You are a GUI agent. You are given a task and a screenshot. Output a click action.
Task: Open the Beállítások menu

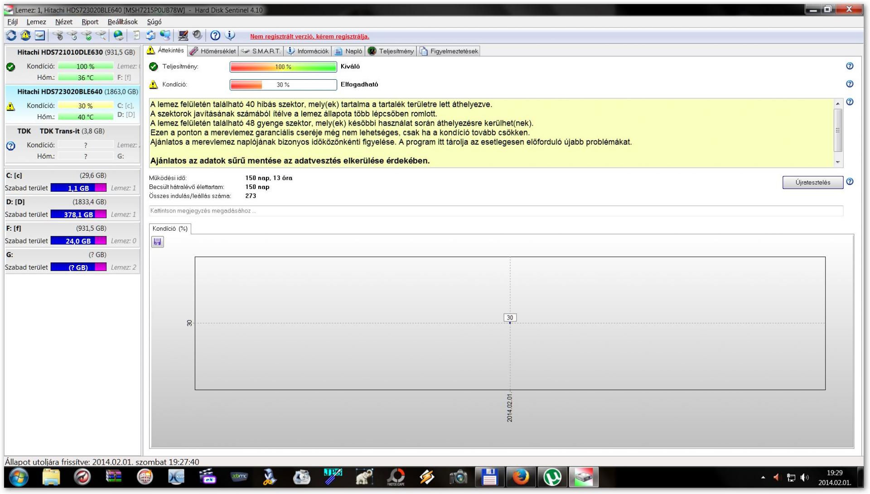[x=122, y=22]
